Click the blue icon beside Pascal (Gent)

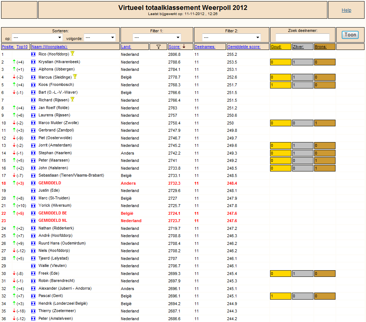pyautogui.click(x=33, y=296)
